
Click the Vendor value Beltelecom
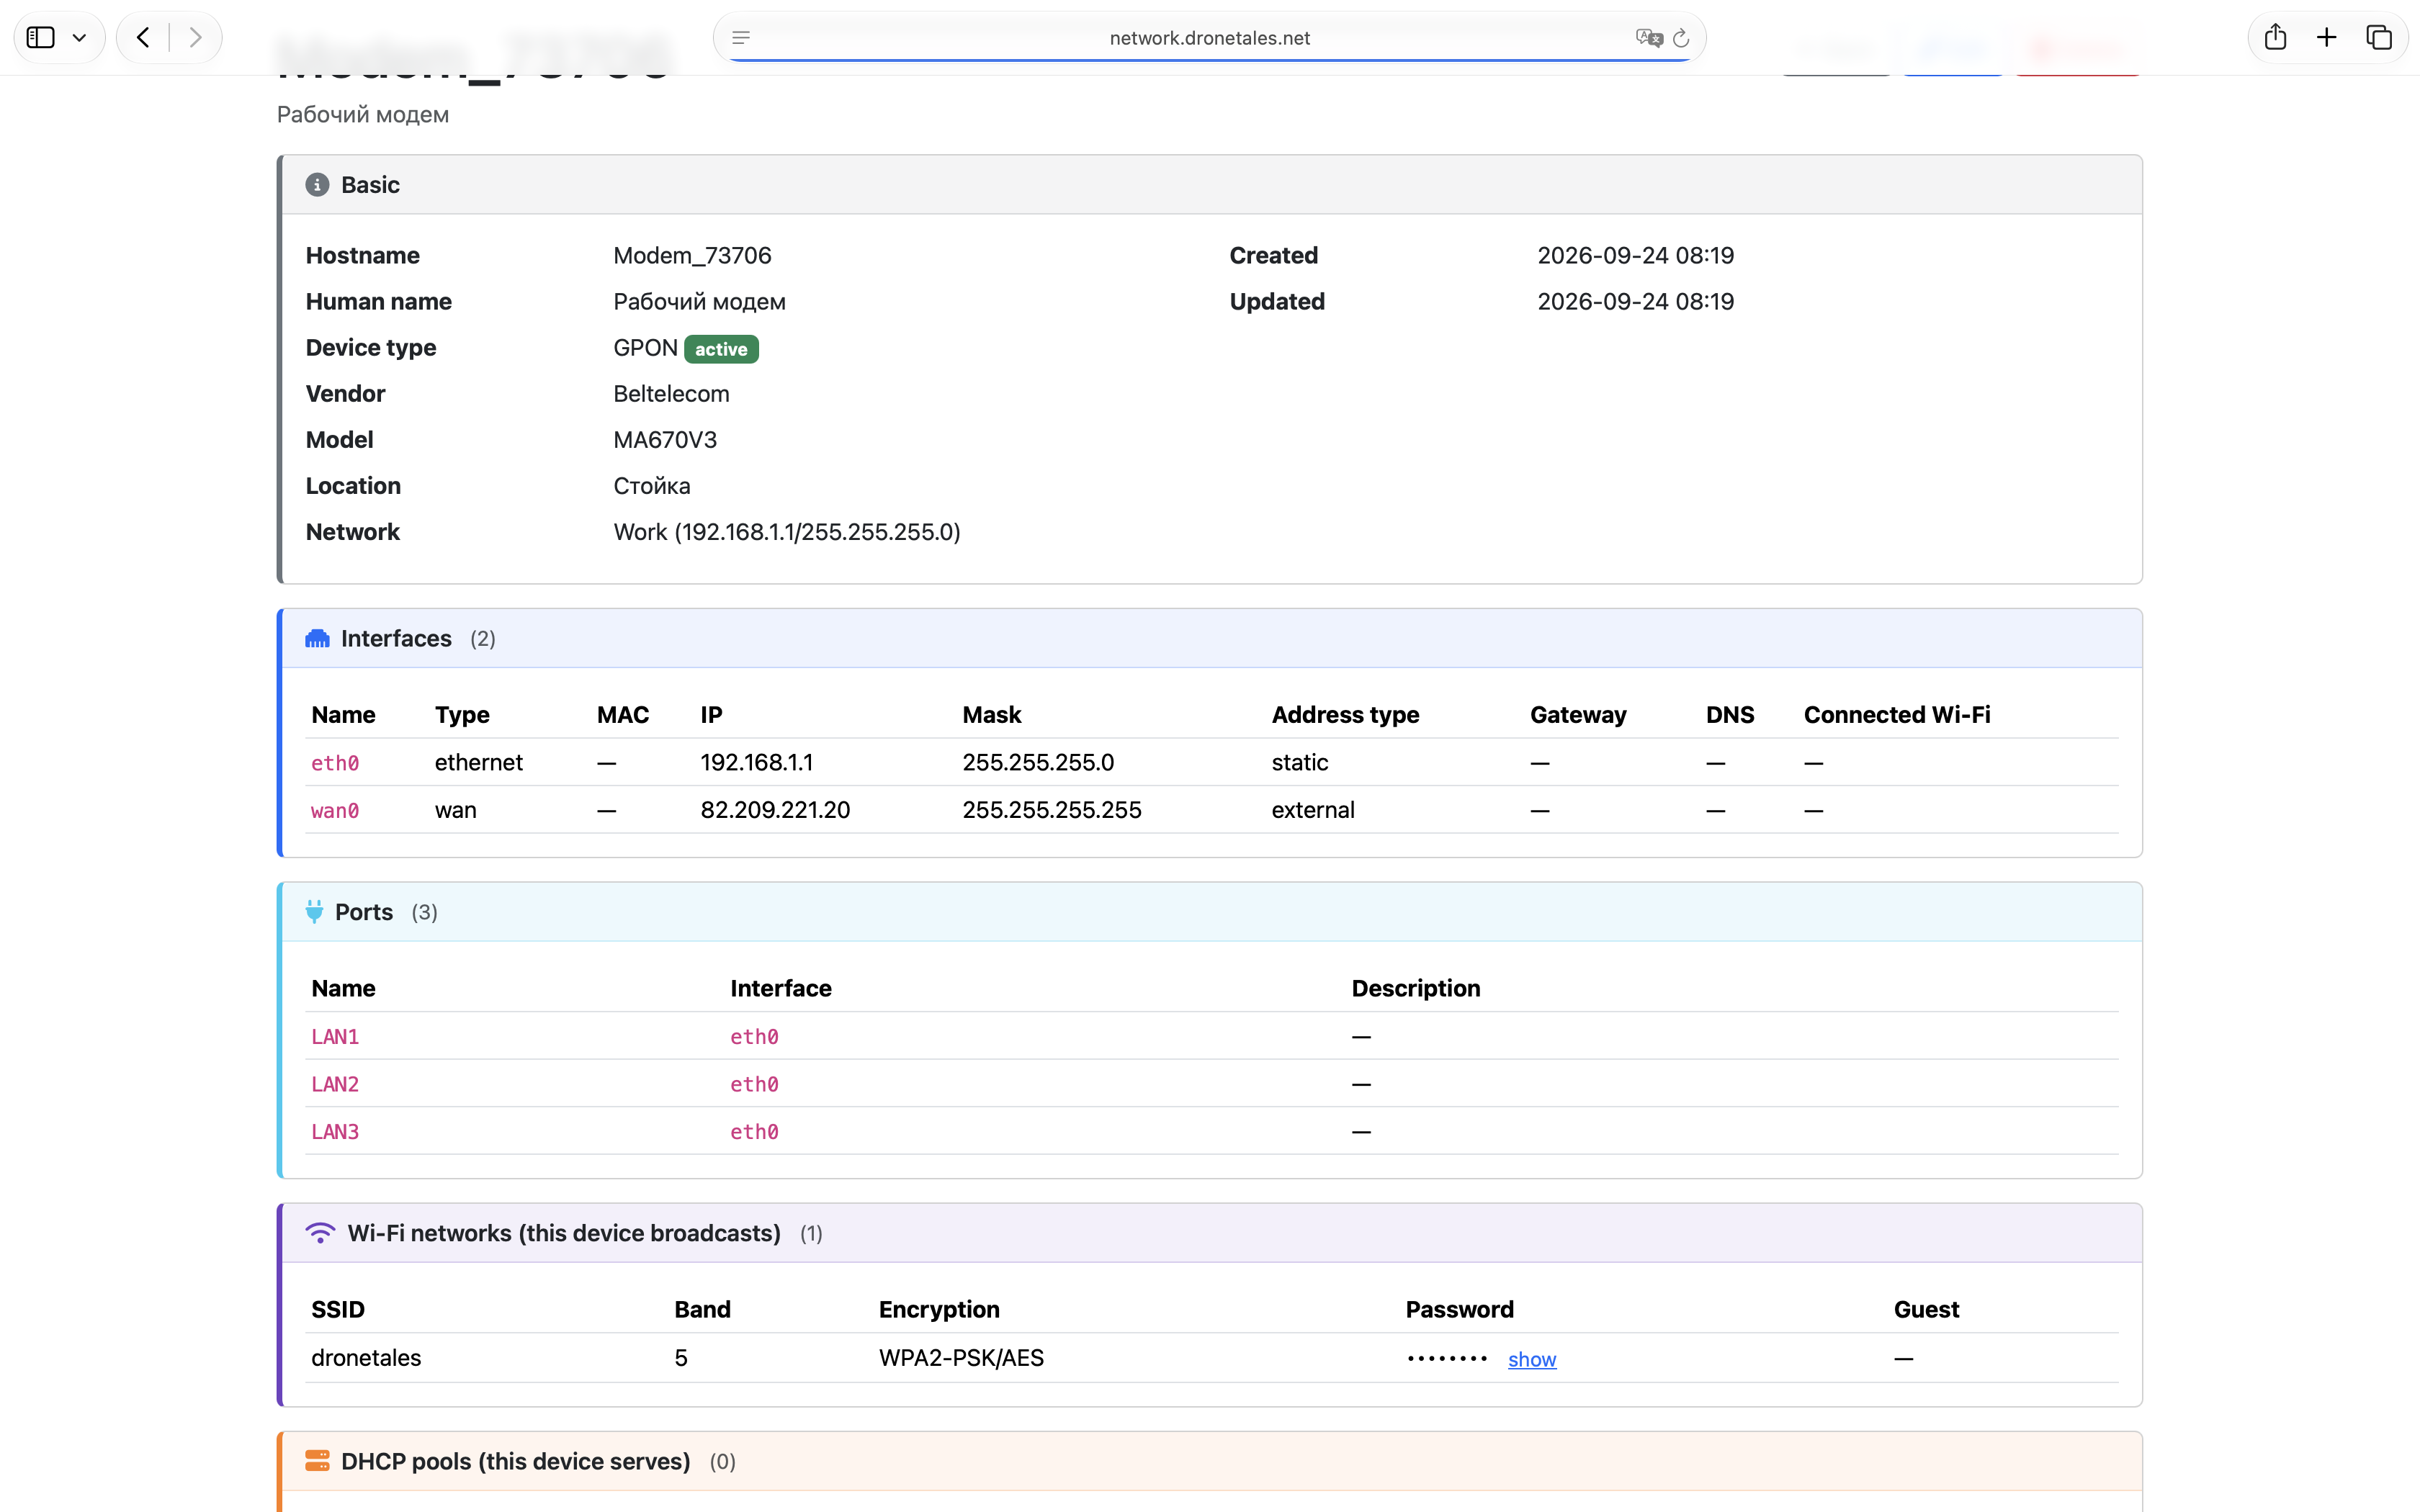click(x=671, y=394)
